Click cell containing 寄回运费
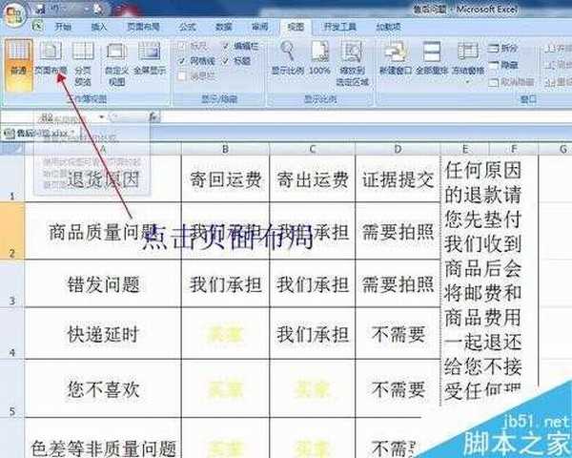Image resolution: width=572 pixels, height=458 pixels. pyautogui.click(x=225, y=178)
